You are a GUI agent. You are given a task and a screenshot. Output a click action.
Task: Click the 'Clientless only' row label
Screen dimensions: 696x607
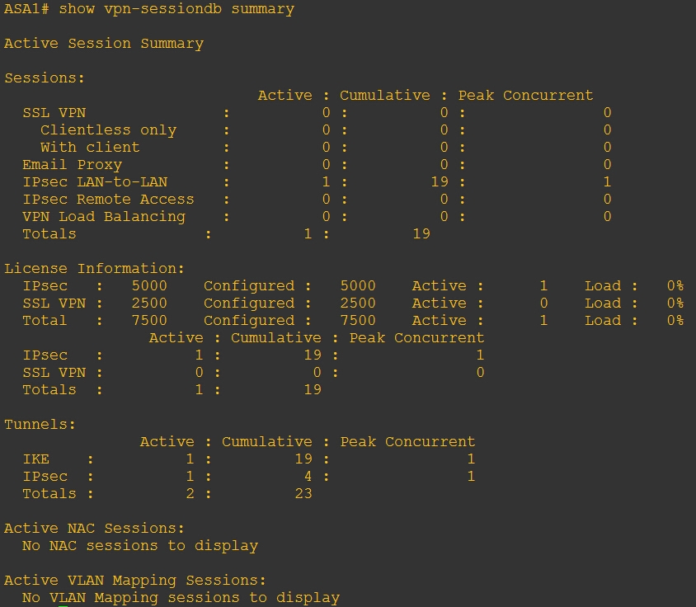tap(108, 130)
